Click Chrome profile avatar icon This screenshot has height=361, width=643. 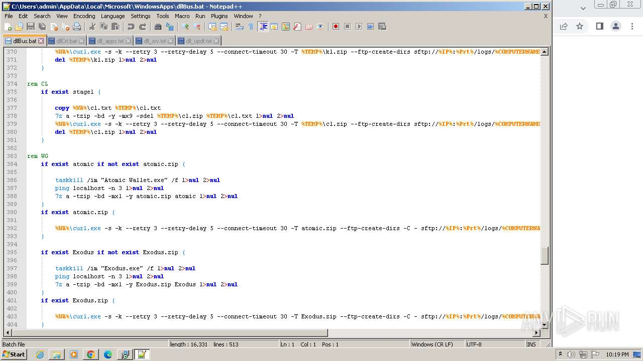click(616, 26)
